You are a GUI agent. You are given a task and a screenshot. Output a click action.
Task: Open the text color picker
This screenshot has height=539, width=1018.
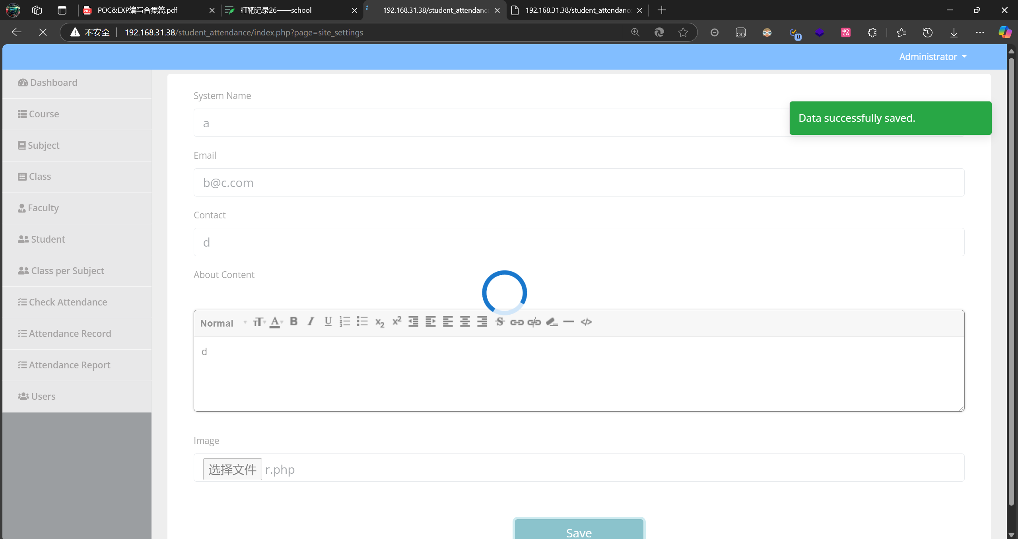tap(276, 321)
